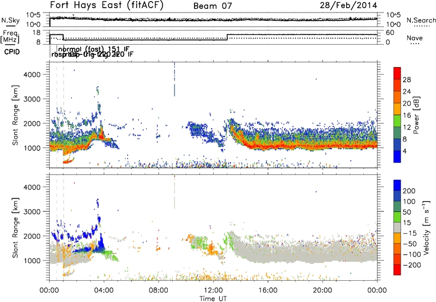Click the 'N.Search' legend label
Viewport: 436px width, 302px height.
421,20
